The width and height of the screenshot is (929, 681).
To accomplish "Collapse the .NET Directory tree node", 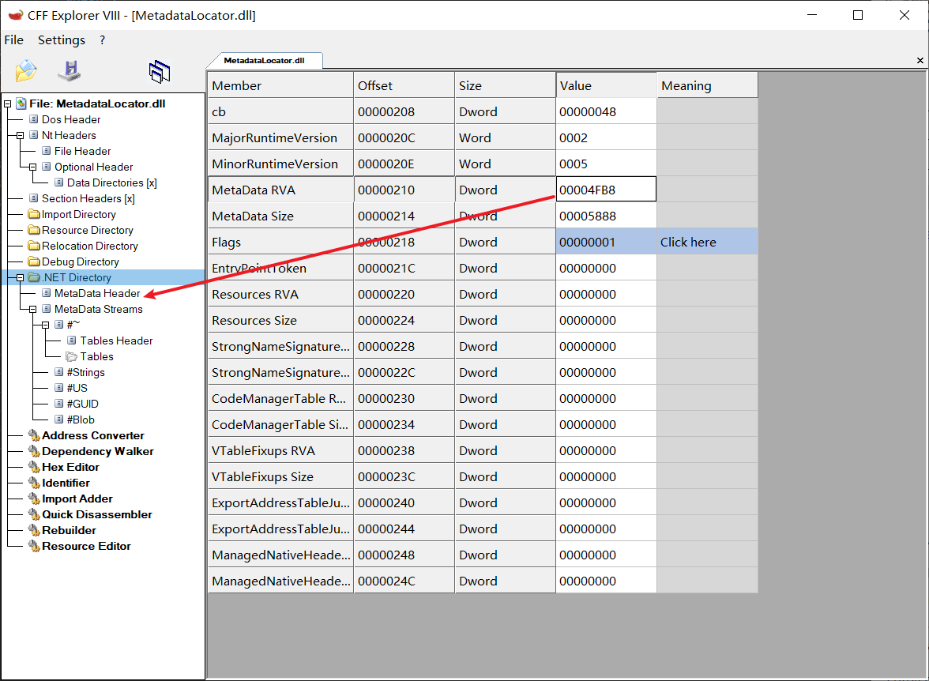I will pos(21,277).
